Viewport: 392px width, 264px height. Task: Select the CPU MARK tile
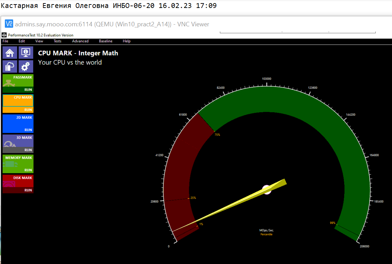point(18,100)
